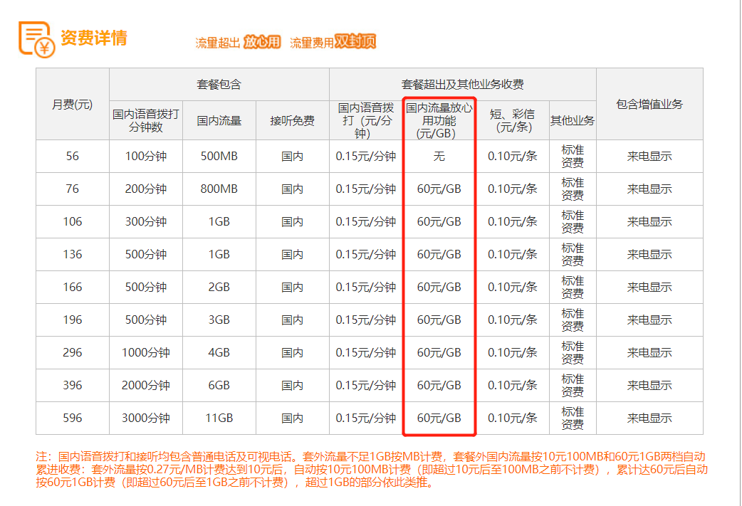
Task: Click the 短、彩信 (元/条) header
Action: pos(513,120)
